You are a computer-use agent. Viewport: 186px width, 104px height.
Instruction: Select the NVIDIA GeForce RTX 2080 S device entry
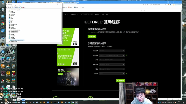(17, 40)
